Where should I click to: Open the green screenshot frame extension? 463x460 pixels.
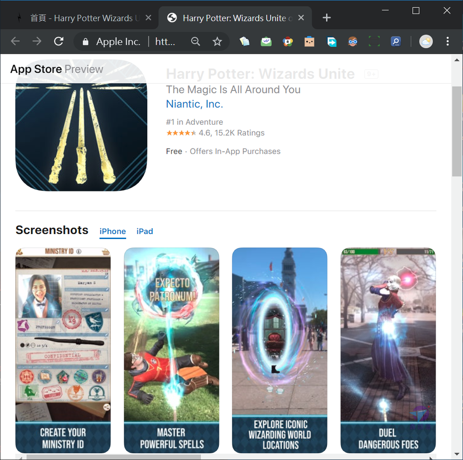374,42
